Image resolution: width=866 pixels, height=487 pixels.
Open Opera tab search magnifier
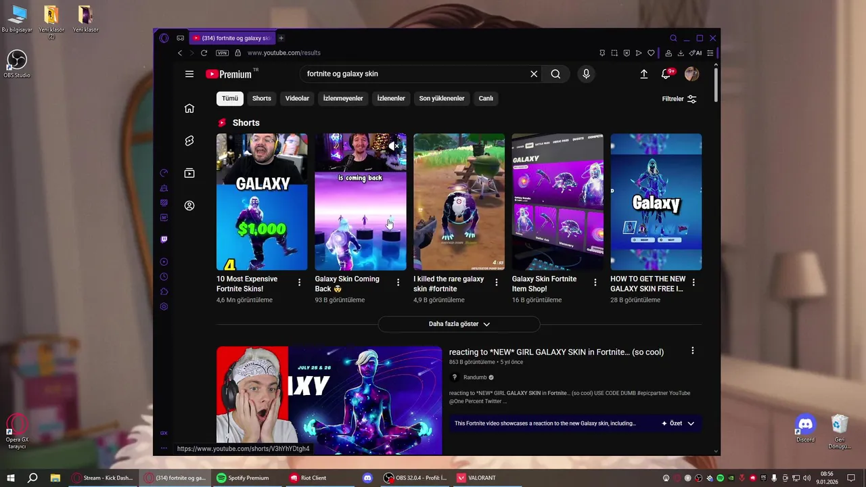[673, 38]
